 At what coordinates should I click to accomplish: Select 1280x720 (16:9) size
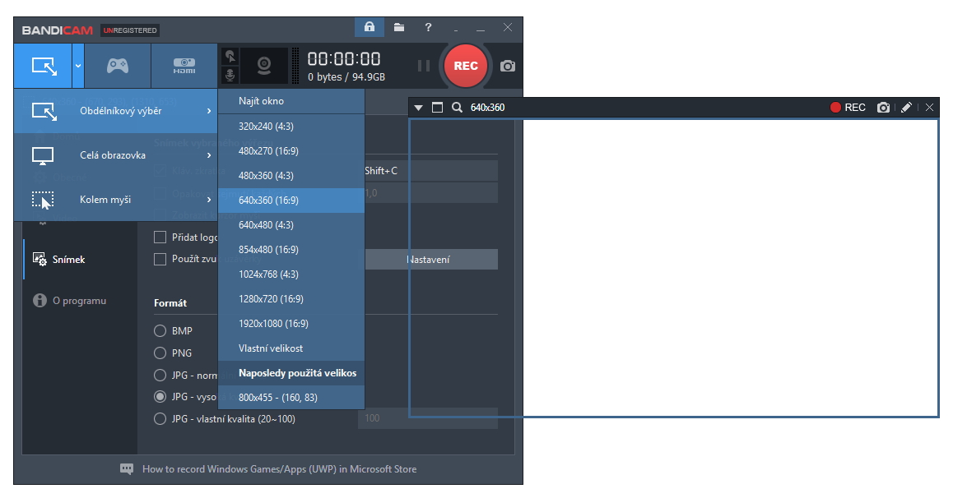coord(291,298)
